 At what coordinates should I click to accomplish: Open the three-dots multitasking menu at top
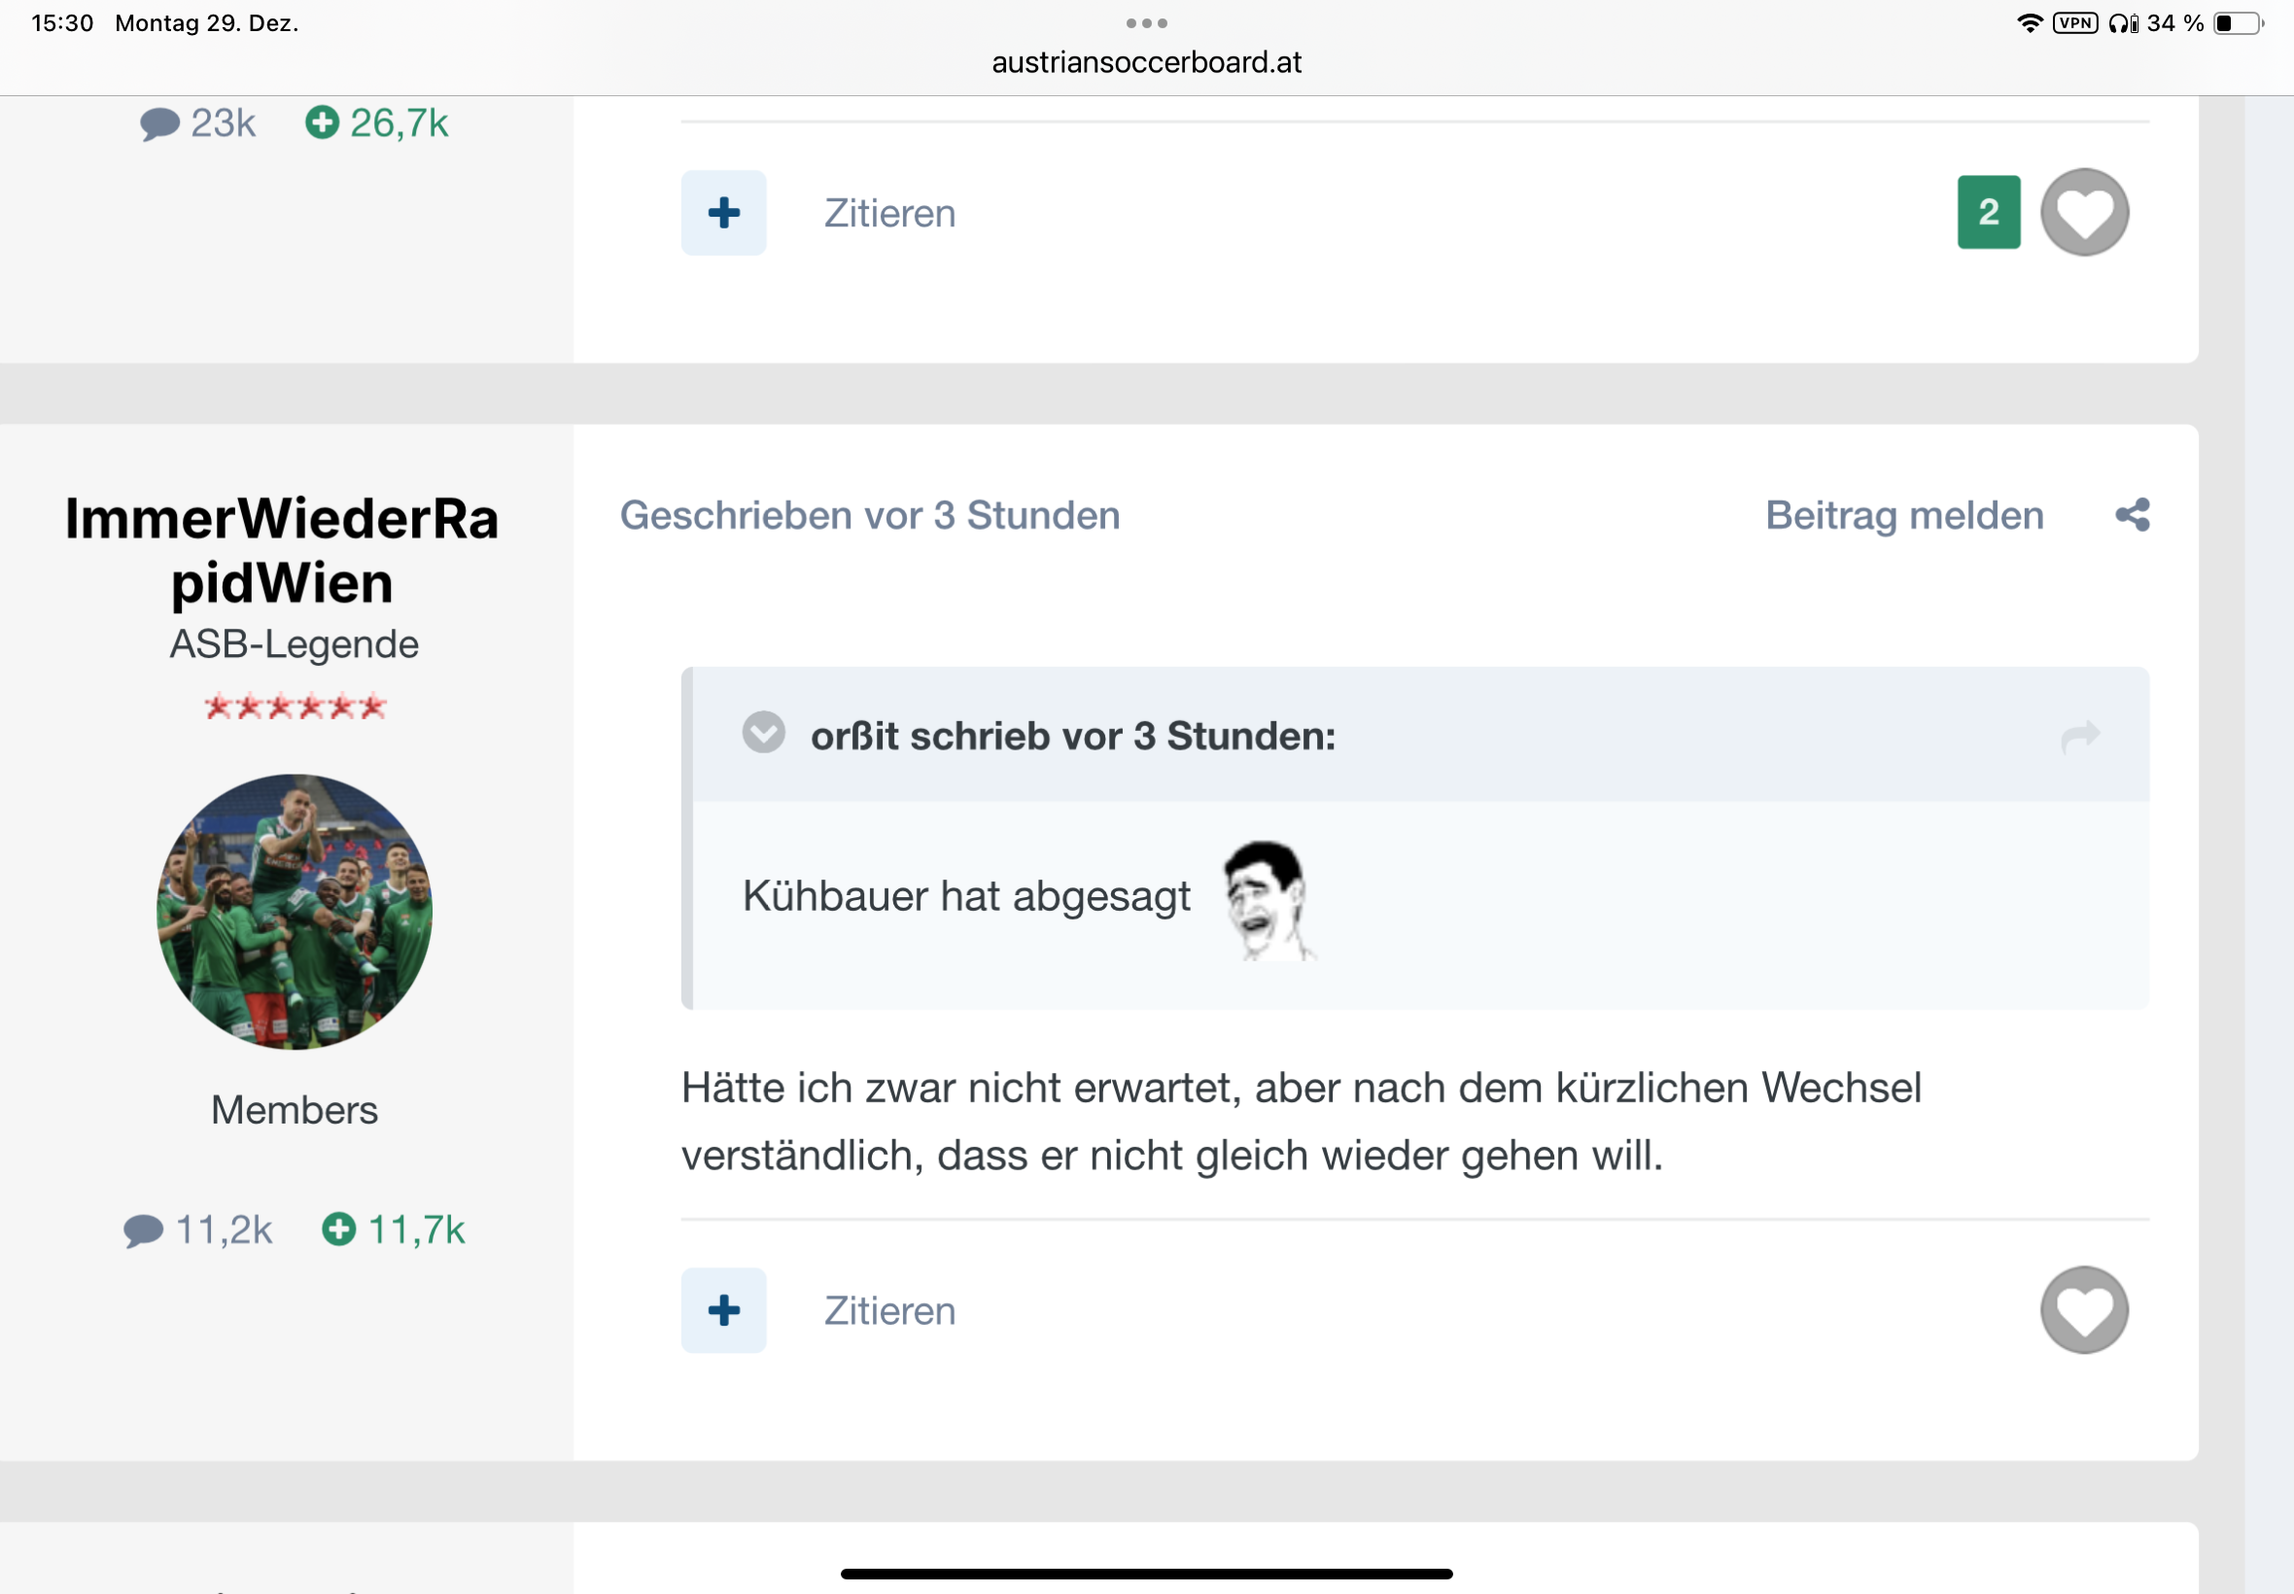[x=1145, y=23]
